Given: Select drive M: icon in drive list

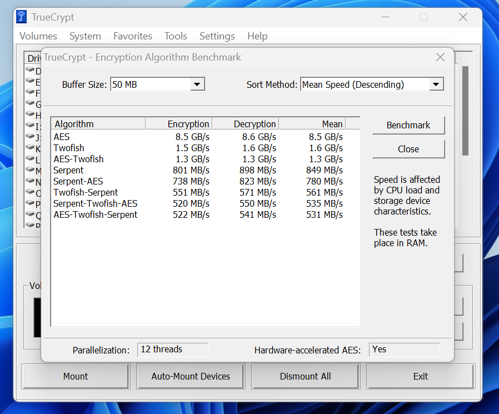Looking at the screenshot, I should click(x=30, y=169).
